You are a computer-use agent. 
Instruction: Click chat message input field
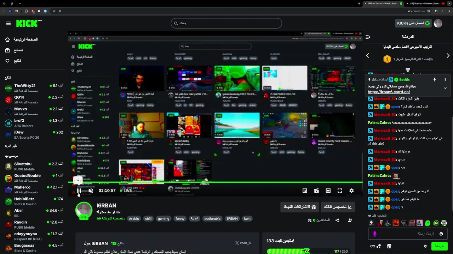tap(407, 234)
